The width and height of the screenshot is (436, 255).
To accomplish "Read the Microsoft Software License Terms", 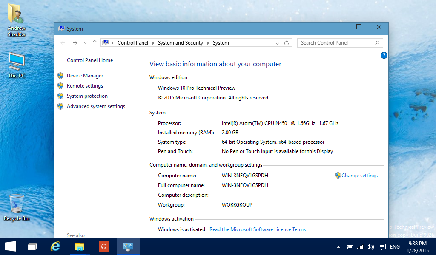I will (258, 229).
